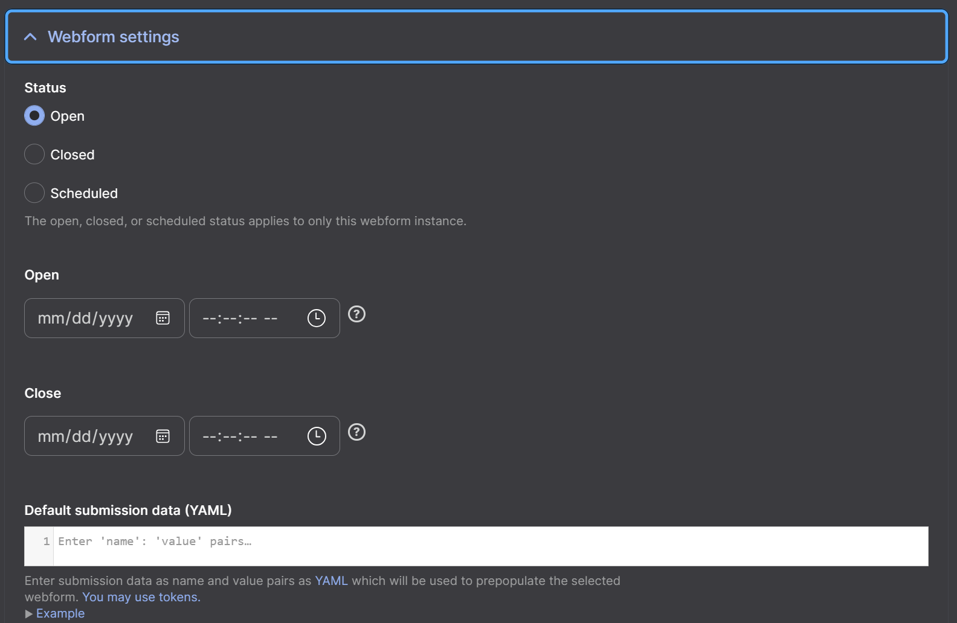Viewport: 957px width, 623px height.
Task: Open the clock picker in Close time field
Action: [317, 436]
